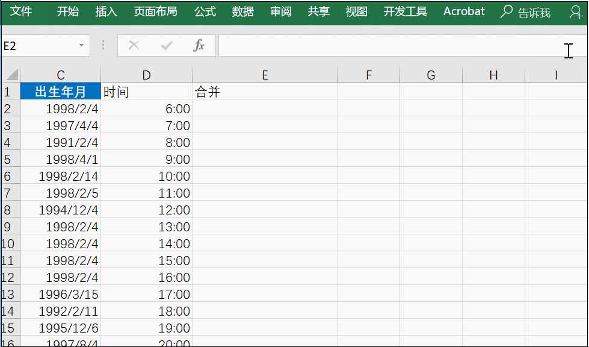589x347 pixels.
Task: Select the time cell 19:00
Action: point(147,328)
